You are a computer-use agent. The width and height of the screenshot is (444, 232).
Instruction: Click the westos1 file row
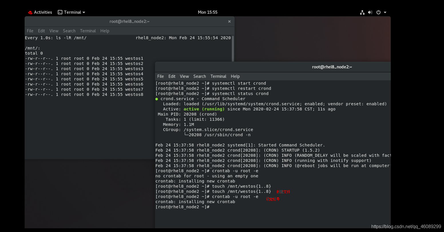[x=84, y=58]
